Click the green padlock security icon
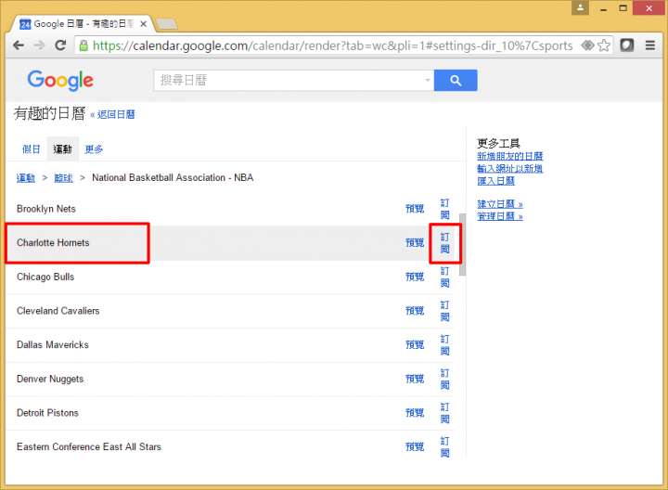Screen dimensions: 668x490 (x=83, y=45)
